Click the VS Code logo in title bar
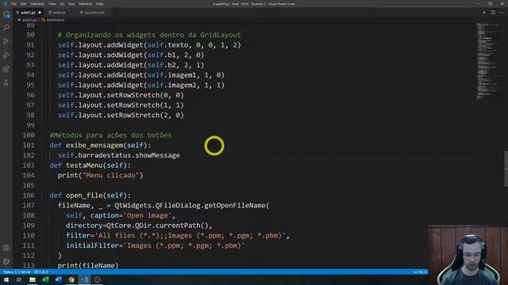Screen dimensions: 508x285 (5, 4)
